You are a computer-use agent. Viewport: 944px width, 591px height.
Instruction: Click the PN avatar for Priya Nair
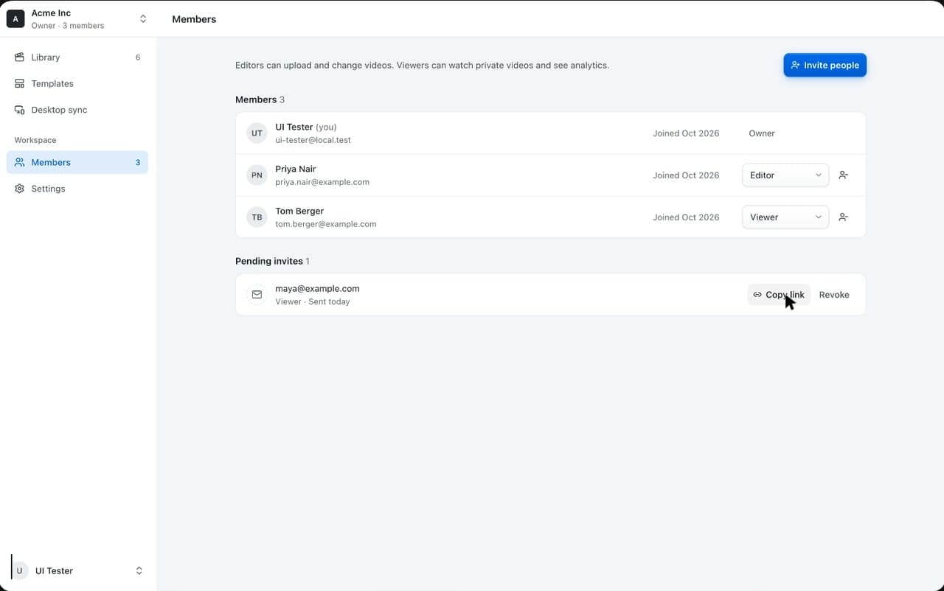click(x=257, y=175)
